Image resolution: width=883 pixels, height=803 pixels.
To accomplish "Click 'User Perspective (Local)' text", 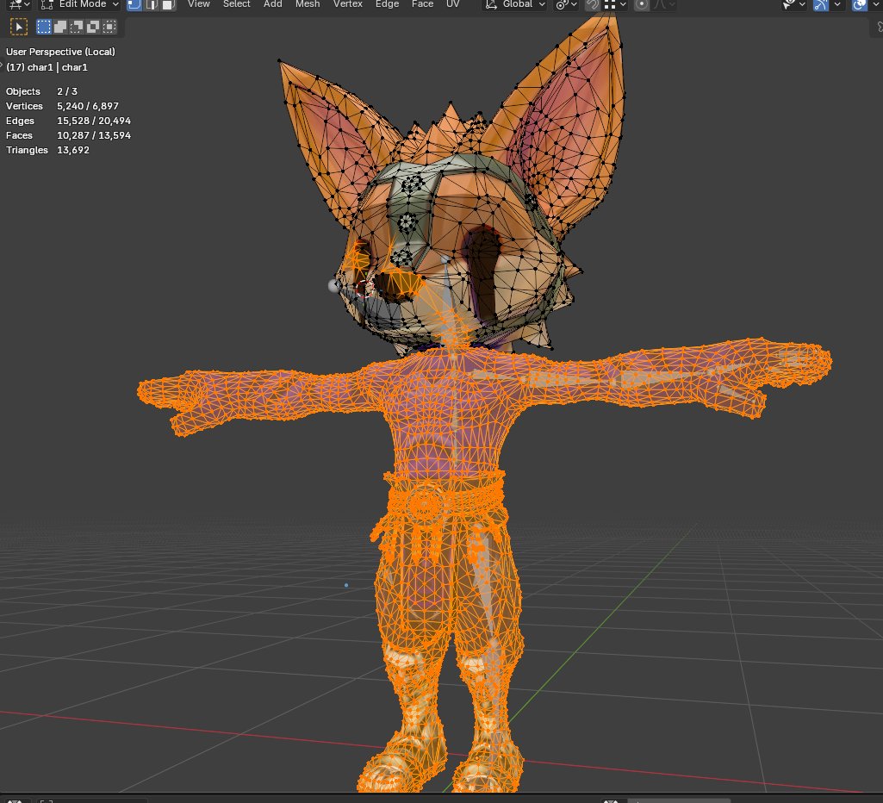I will [x=60, y=52].
